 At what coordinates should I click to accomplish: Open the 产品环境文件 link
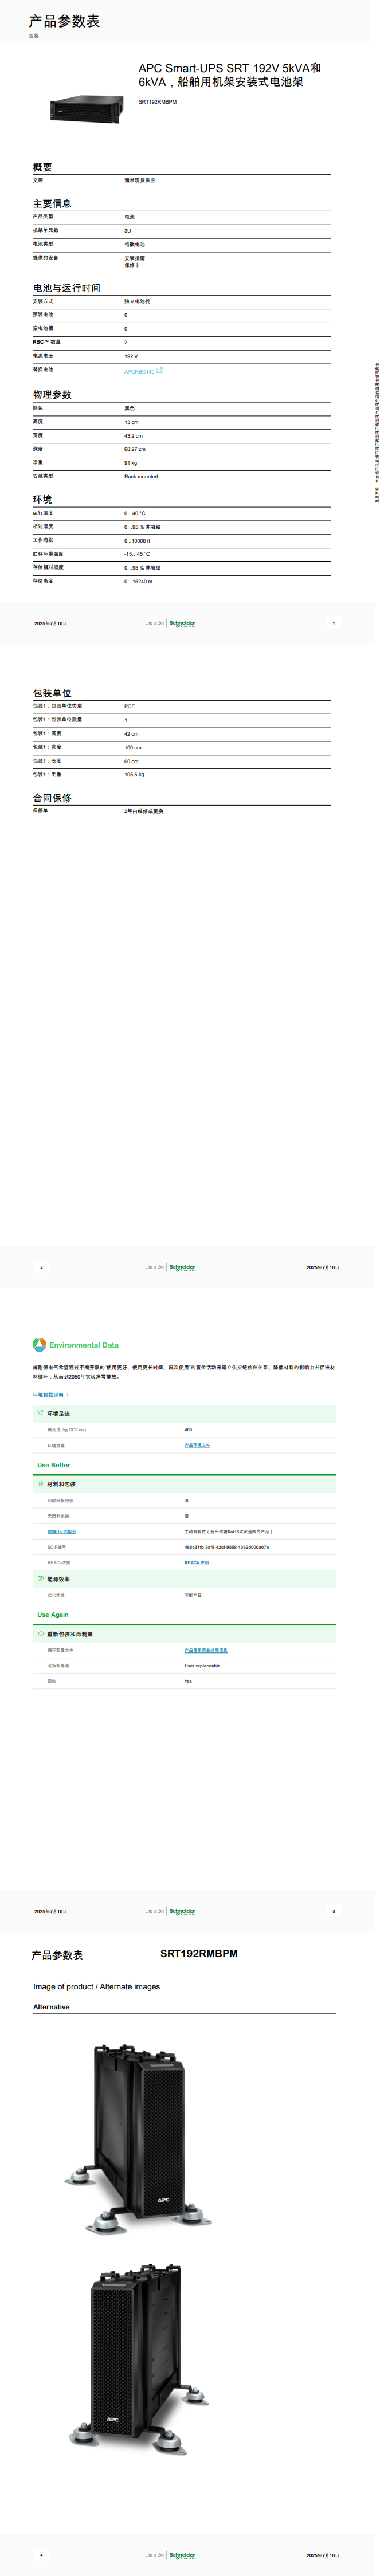click(197, 1445)
